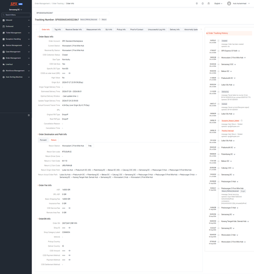
Task: Select the Return path tab
Action: tap(54, 140)
